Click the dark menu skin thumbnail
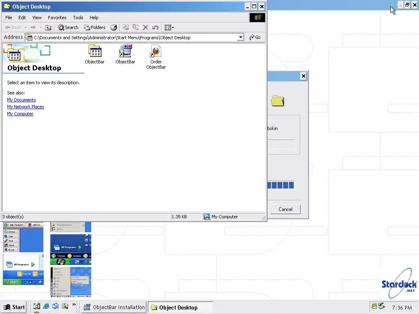The image size is (419, 314). point(71,282)
